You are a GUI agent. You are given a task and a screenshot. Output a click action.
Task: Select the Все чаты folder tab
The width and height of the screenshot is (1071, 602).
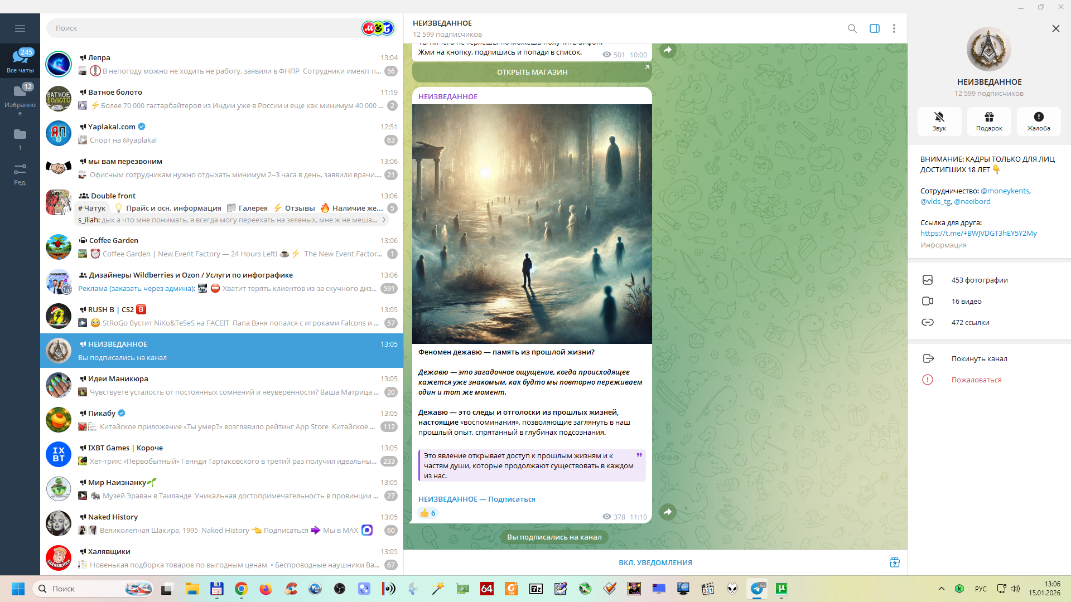tap(20, 60)
